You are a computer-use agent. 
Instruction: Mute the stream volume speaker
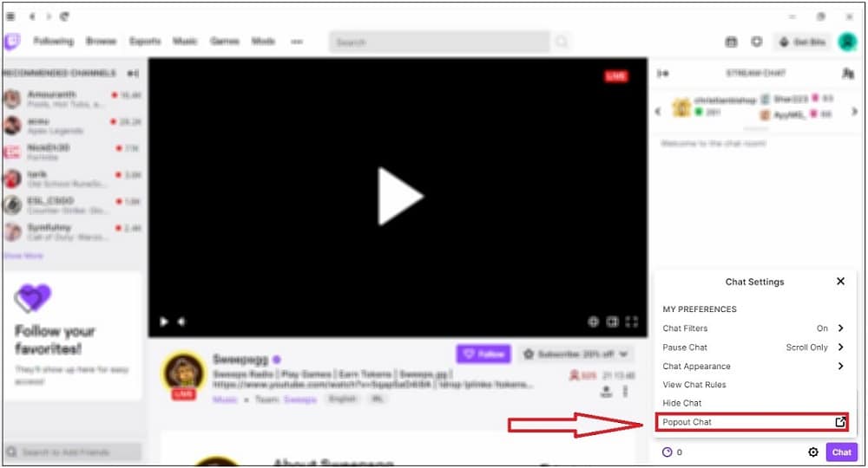point(182,322)
